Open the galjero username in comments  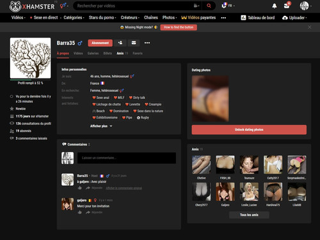tap(82, 200)
